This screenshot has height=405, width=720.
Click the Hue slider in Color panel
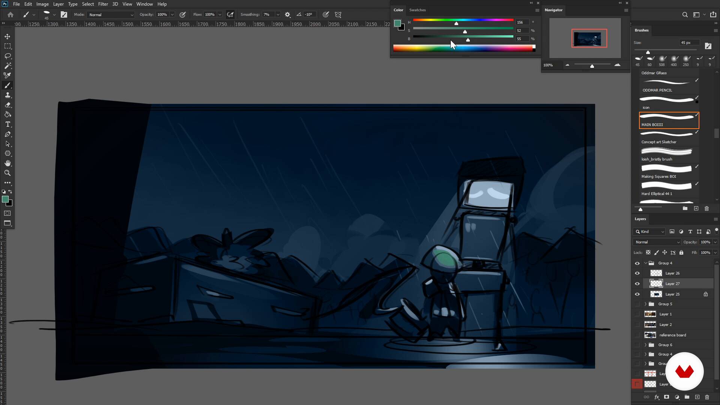pos(463,20)
